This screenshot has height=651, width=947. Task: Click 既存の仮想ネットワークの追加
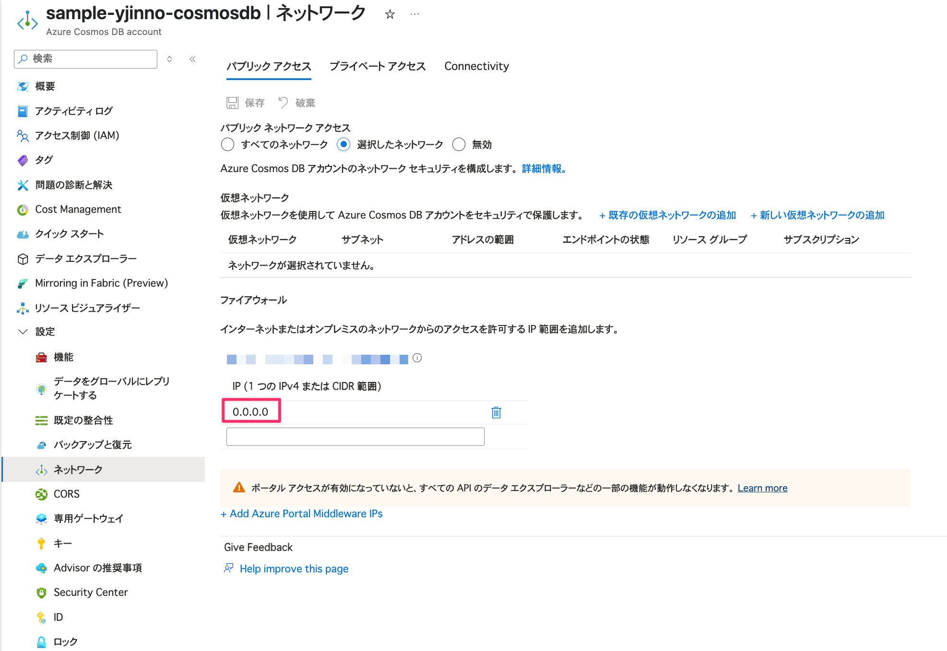(x=667, y=215)
